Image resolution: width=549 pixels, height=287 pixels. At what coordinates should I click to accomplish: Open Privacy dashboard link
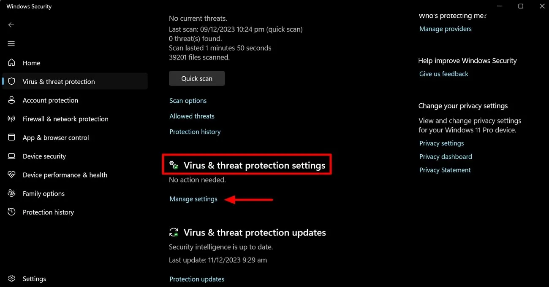pos(446,157)
